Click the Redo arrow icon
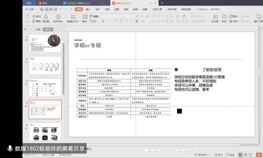This screenshot has height=158, width=263. pos(66,9)
